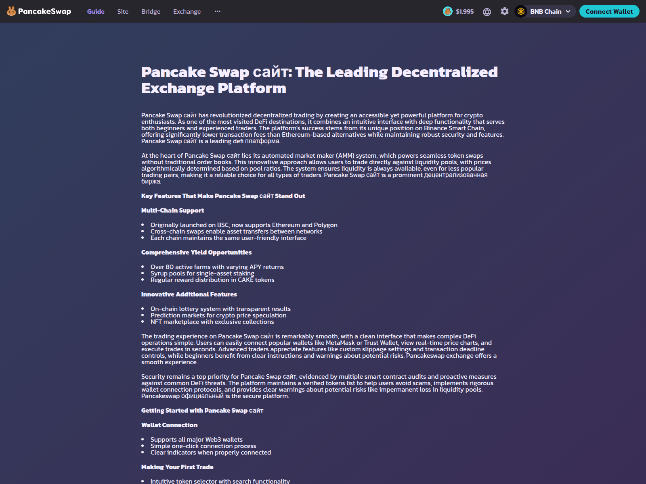Click the BNB Chain network logo

pos(521,11)
